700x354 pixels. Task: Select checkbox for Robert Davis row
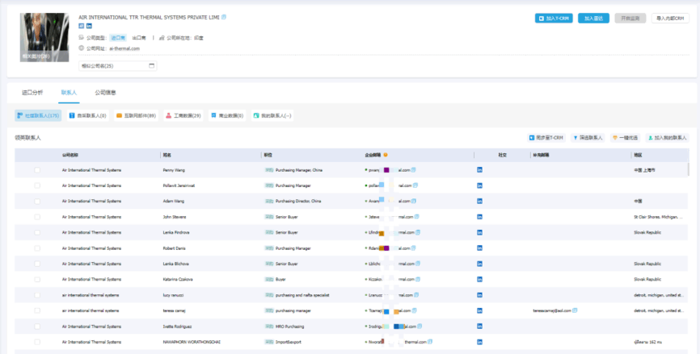(x=37, y=248)
